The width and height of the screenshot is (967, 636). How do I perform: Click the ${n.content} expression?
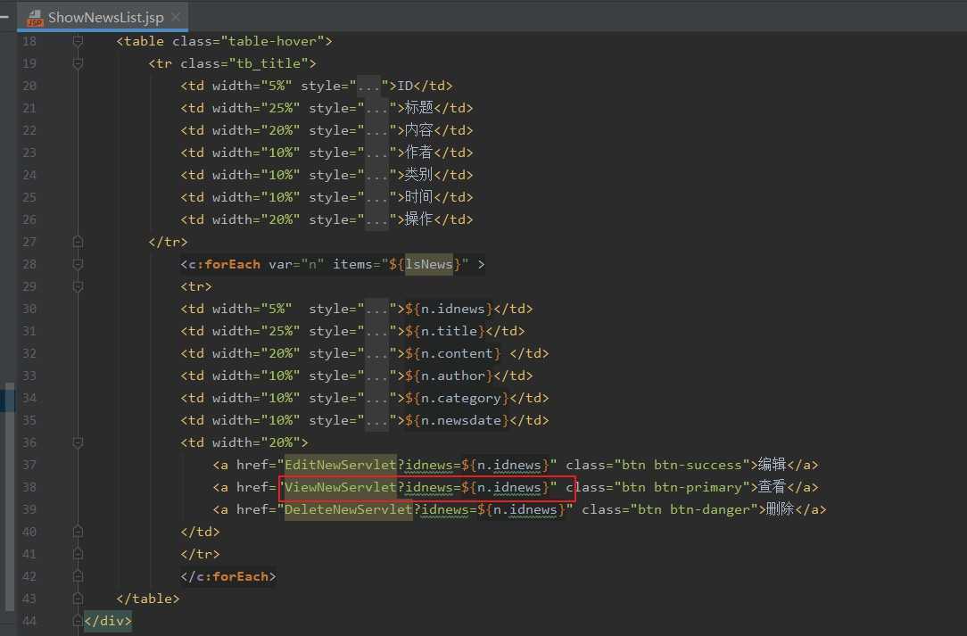click(x=453, y=353)
